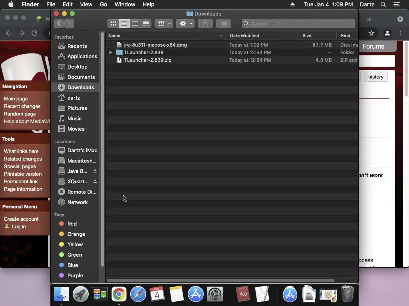Open the group-by arrange dropdown
Image resolution: width=409 pixels, height=306 pixels.
pos(164,24)
